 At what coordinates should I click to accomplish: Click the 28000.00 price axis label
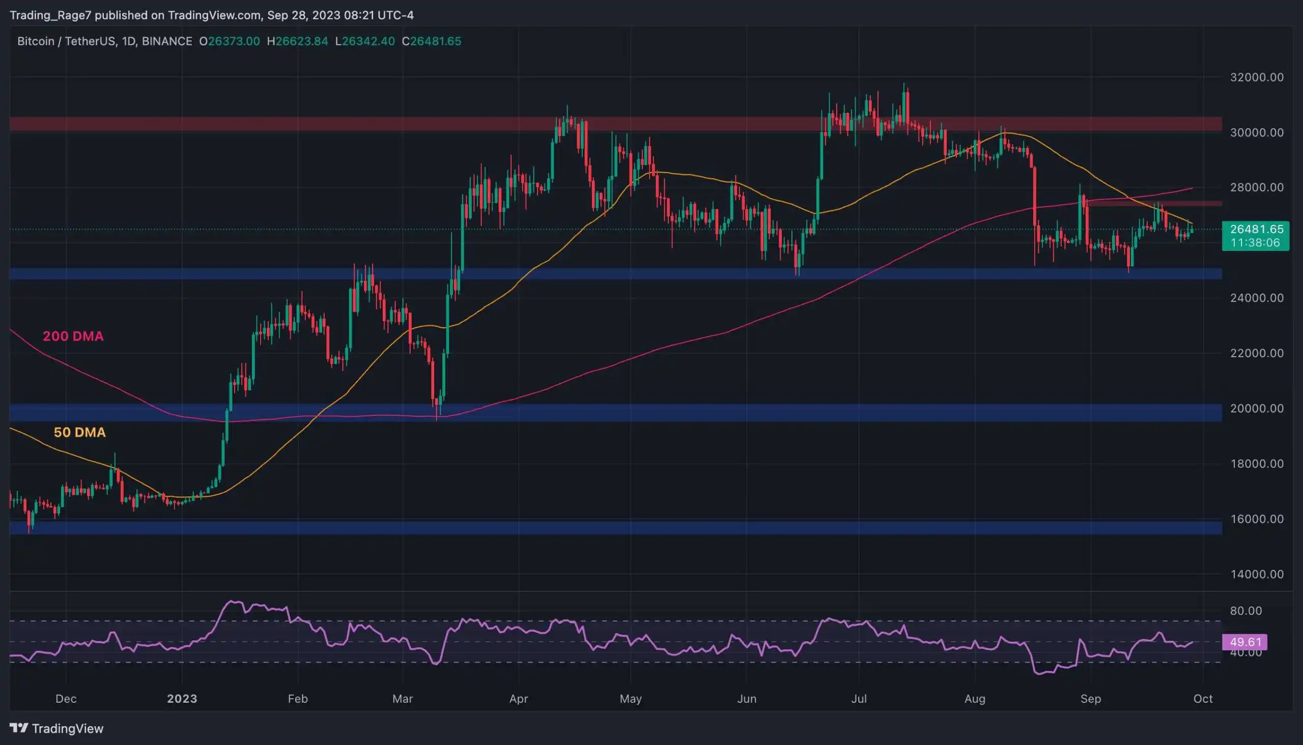click(1256, 187)
